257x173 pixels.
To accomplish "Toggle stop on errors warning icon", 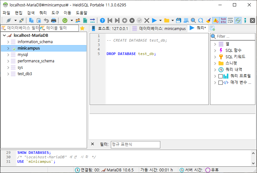I will click(x=216, y=20).
